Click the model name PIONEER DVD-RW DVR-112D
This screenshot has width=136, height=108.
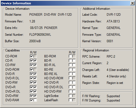point(50,15)
